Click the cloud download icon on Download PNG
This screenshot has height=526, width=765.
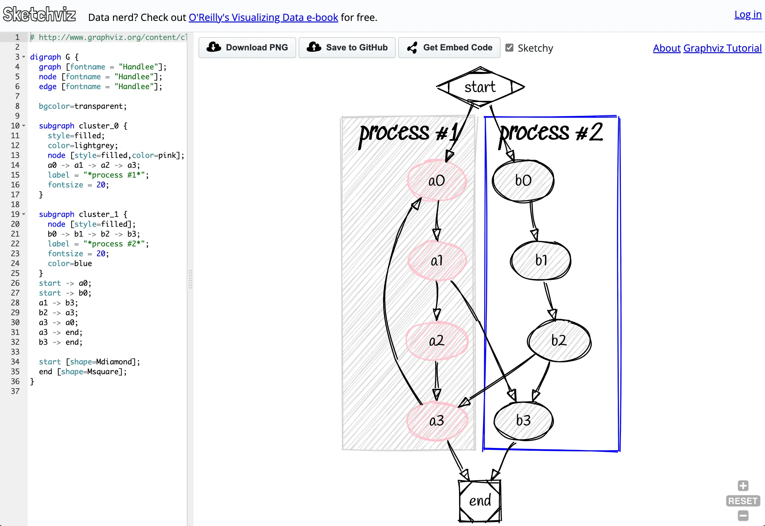[x=214, y=47]
